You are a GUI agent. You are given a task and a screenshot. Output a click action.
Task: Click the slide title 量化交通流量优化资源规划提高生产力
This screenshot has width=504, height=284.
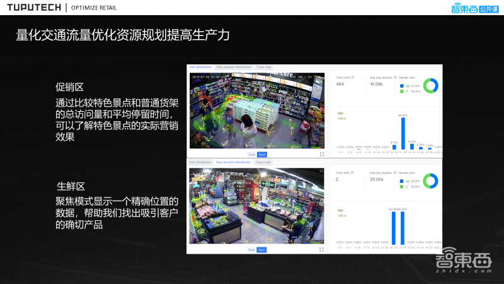[123, 35]
